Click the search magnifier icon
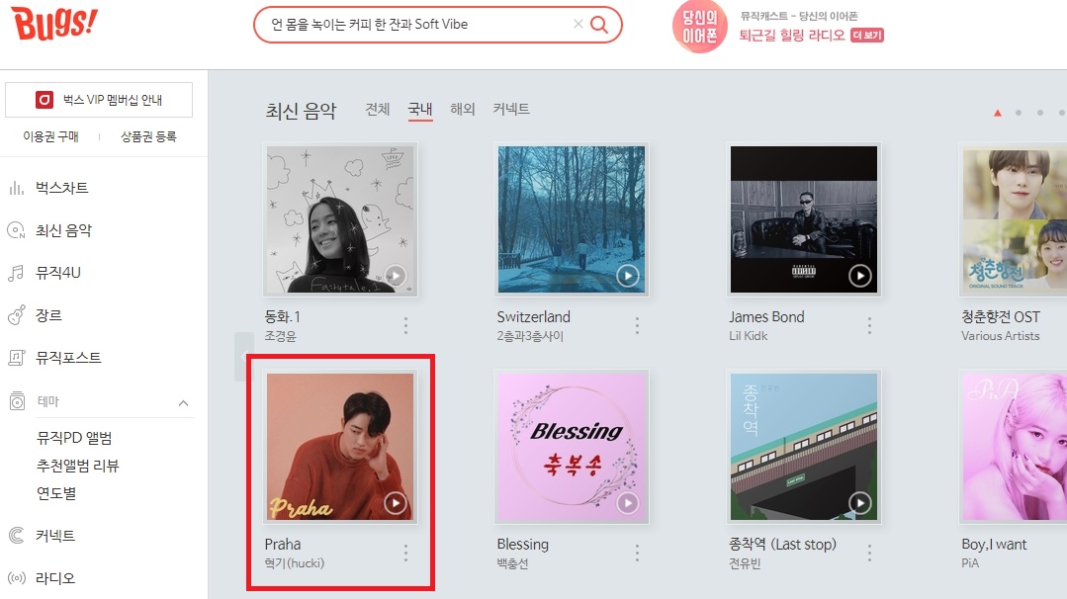 (599, 25)
